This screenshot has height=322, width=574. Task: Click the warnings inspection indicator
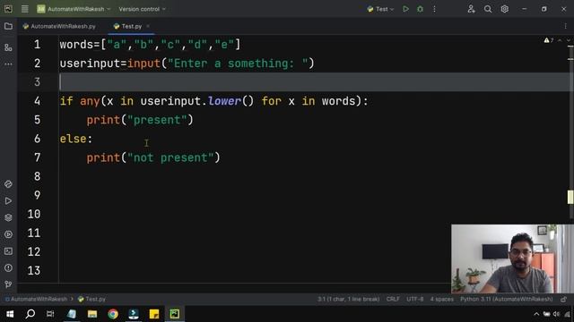tap(548, 40)
